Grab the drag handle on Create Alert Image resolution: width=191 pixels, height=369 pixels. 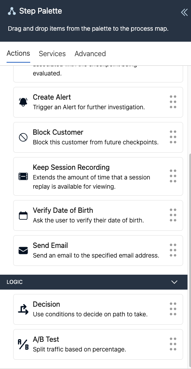tap(173, 102)
